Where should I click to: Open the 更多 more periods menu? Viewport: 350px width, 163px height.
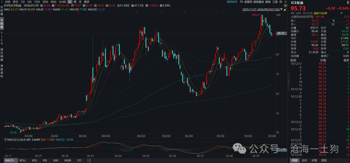pyautogui.click(x=87, y=2)
